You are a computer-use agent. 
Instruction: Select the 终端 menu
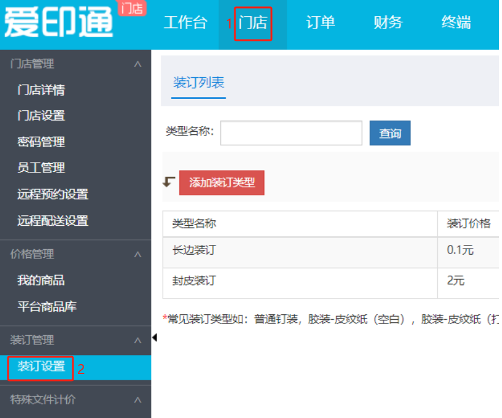[x=456, y=23]
